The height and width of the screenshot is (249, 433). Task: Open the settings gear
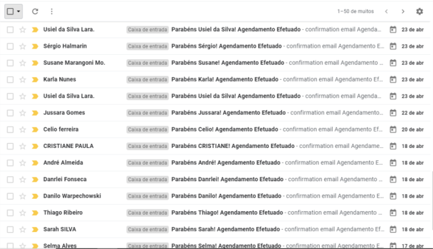(x=419, y=11)
